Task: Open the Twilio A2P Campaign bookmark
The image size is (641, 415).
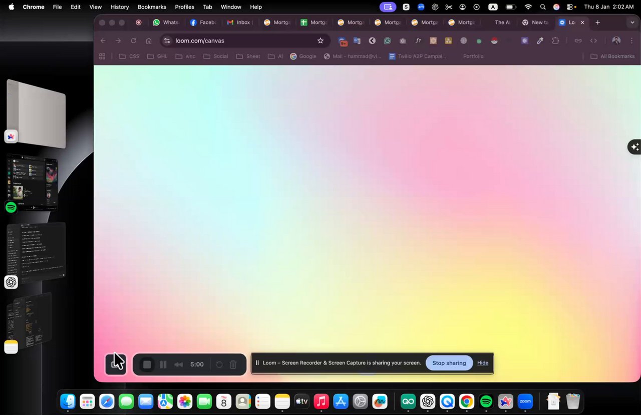Action: (417, 56)
